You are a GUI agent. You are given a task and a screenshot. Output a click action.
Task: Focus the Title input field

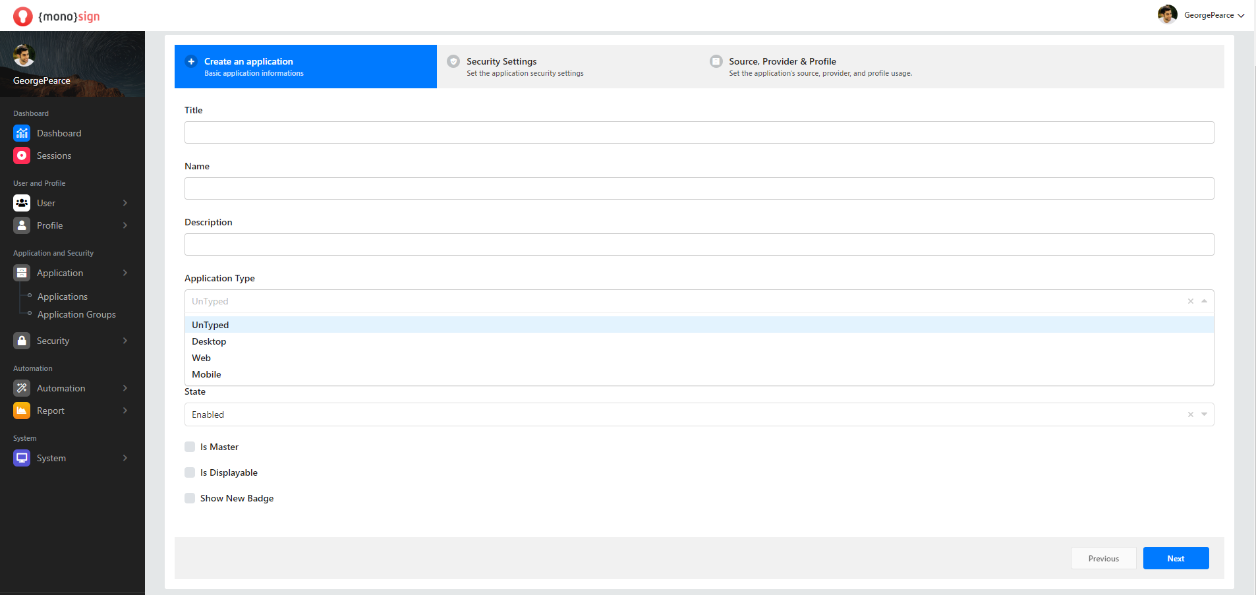point(699,132)
